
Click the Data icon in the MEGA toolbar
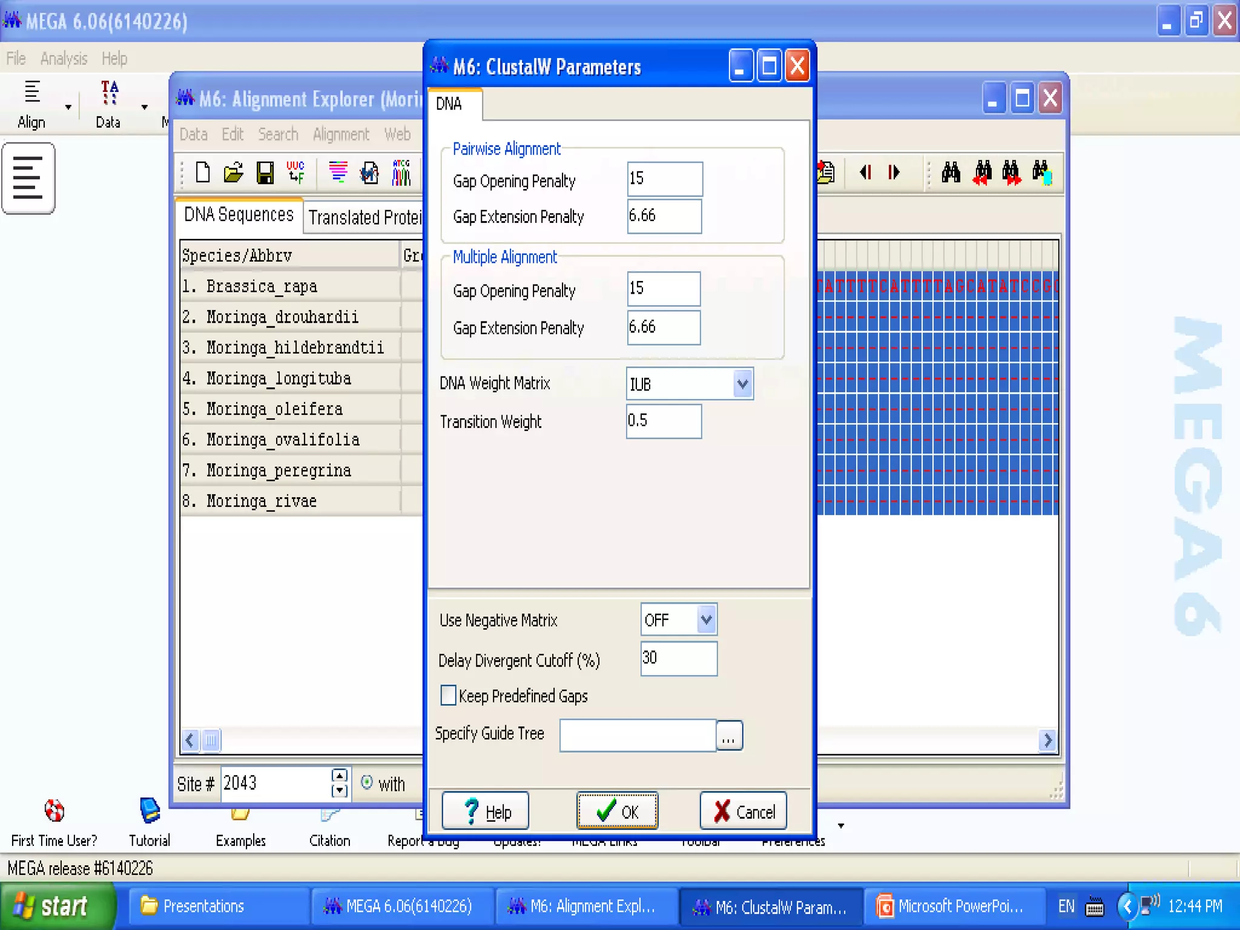(108, 104)
